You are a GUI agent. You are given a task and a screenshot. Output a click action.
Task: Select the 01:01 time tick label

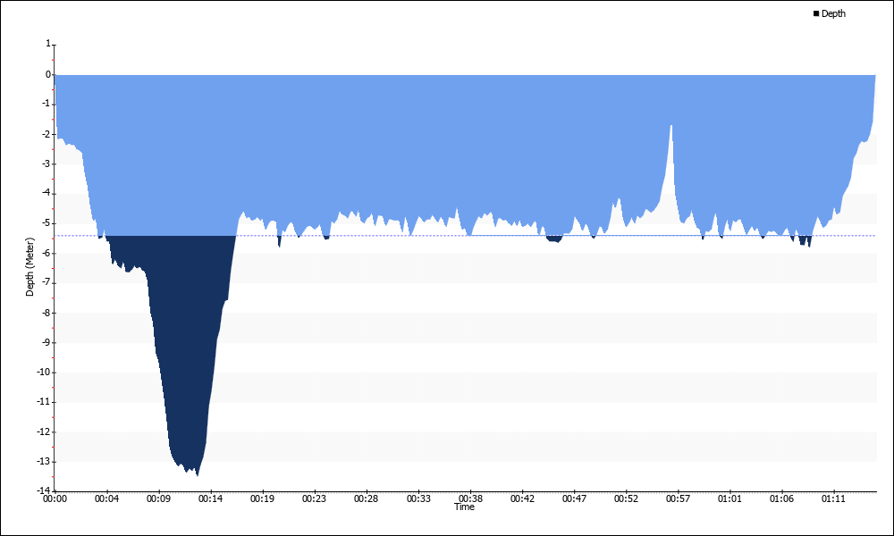pyautogui.click(x=730, y=498)
